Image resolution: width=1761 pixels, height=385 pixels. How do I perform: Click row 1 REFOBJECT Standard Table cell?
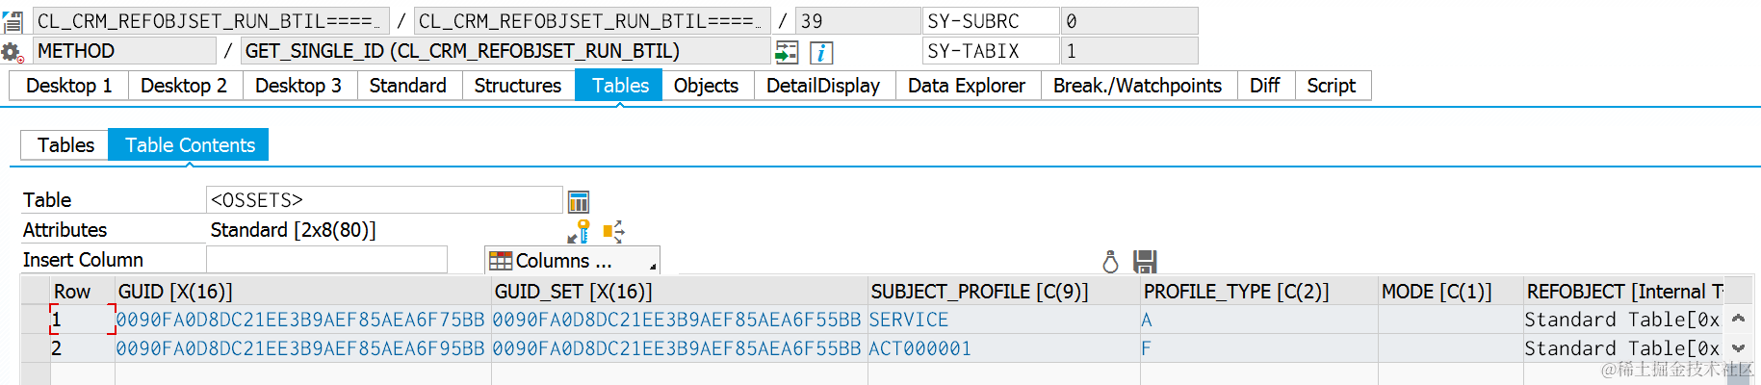click(x=1624, y=320)
